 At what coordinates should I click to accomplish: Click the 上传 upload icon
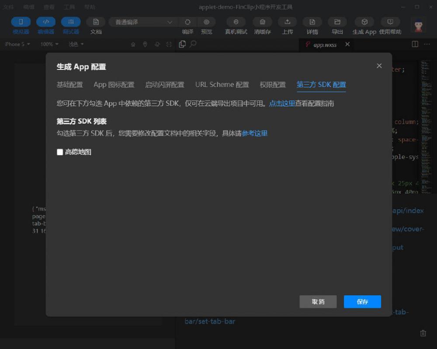[288, 22]
